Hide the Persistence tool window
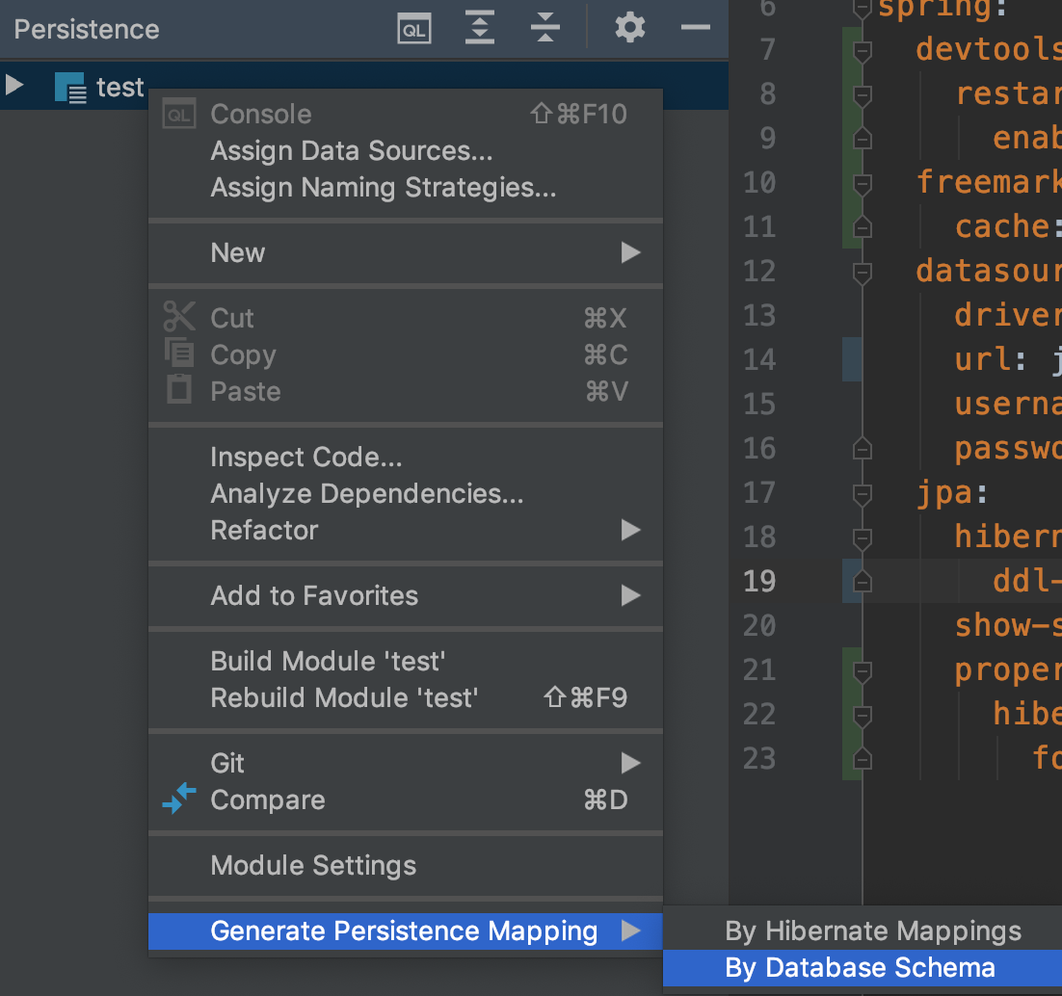 pyautogui.click(x=695, y=29)
